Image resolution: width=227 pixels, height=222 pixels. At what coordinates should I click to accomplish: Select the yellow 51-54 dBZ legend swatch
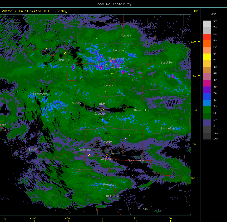[207, 57]
